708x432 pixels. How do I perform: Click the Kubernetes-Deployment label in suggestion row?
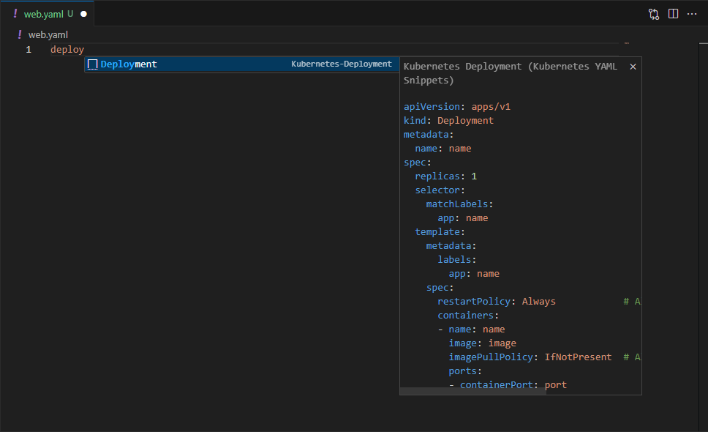(341, 64)
